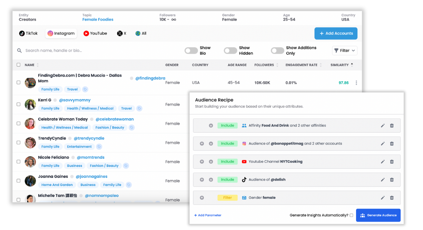
Task: Move @delish row up
Action: click(x=202, y=180)
